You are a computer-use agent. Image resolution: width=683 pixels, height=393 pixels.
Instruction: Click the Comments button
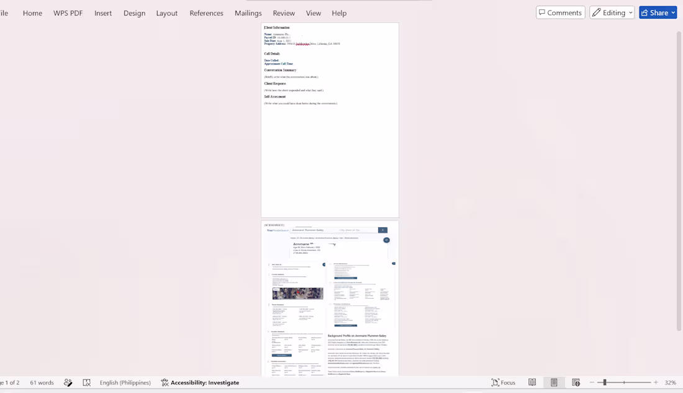[560, 12]
